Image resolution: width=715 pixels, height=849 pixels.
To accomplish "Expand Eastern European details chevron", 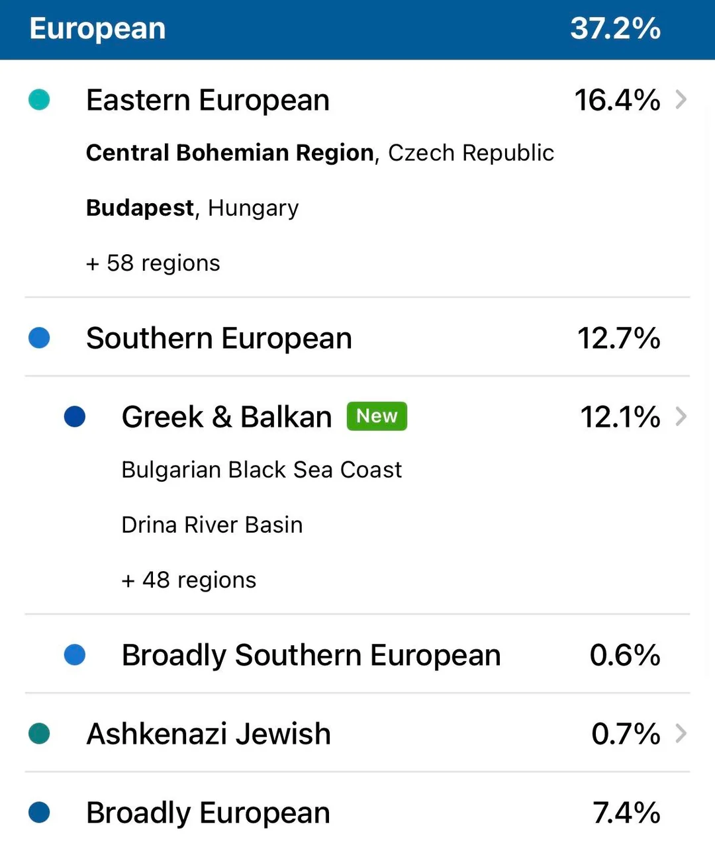I will coord(681,100).
